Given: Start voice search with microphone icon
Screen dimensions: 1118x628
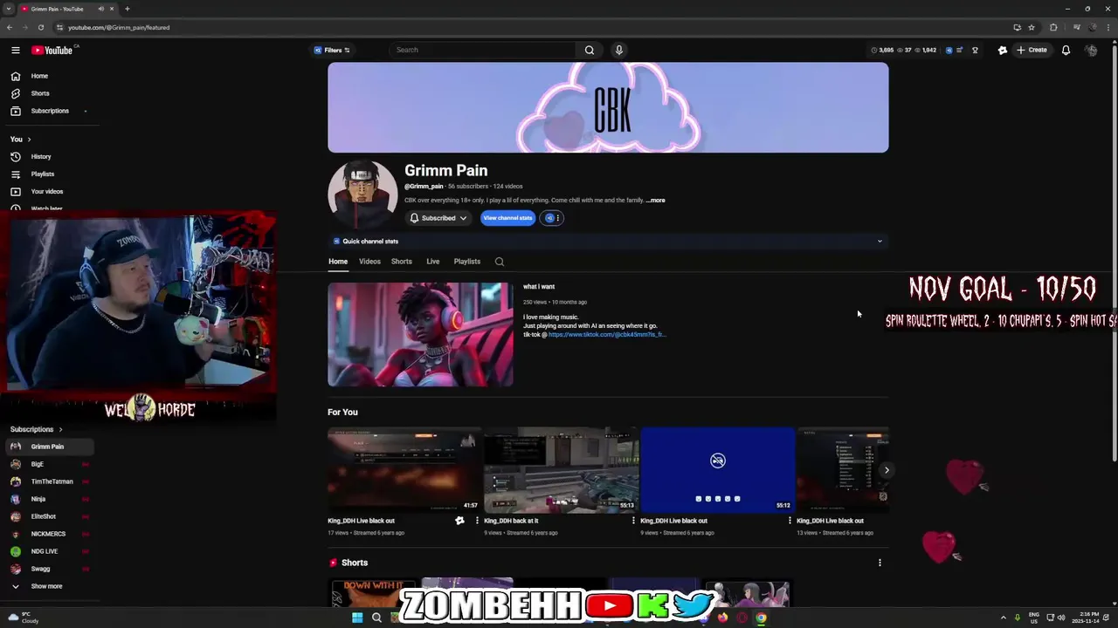Looking at the screenshot, I should pos(619,50).
